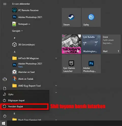Expand the AMD Bug Report Tool chevron
The height and width of the screenshot is (126, 122).
(x=56, y=86)
